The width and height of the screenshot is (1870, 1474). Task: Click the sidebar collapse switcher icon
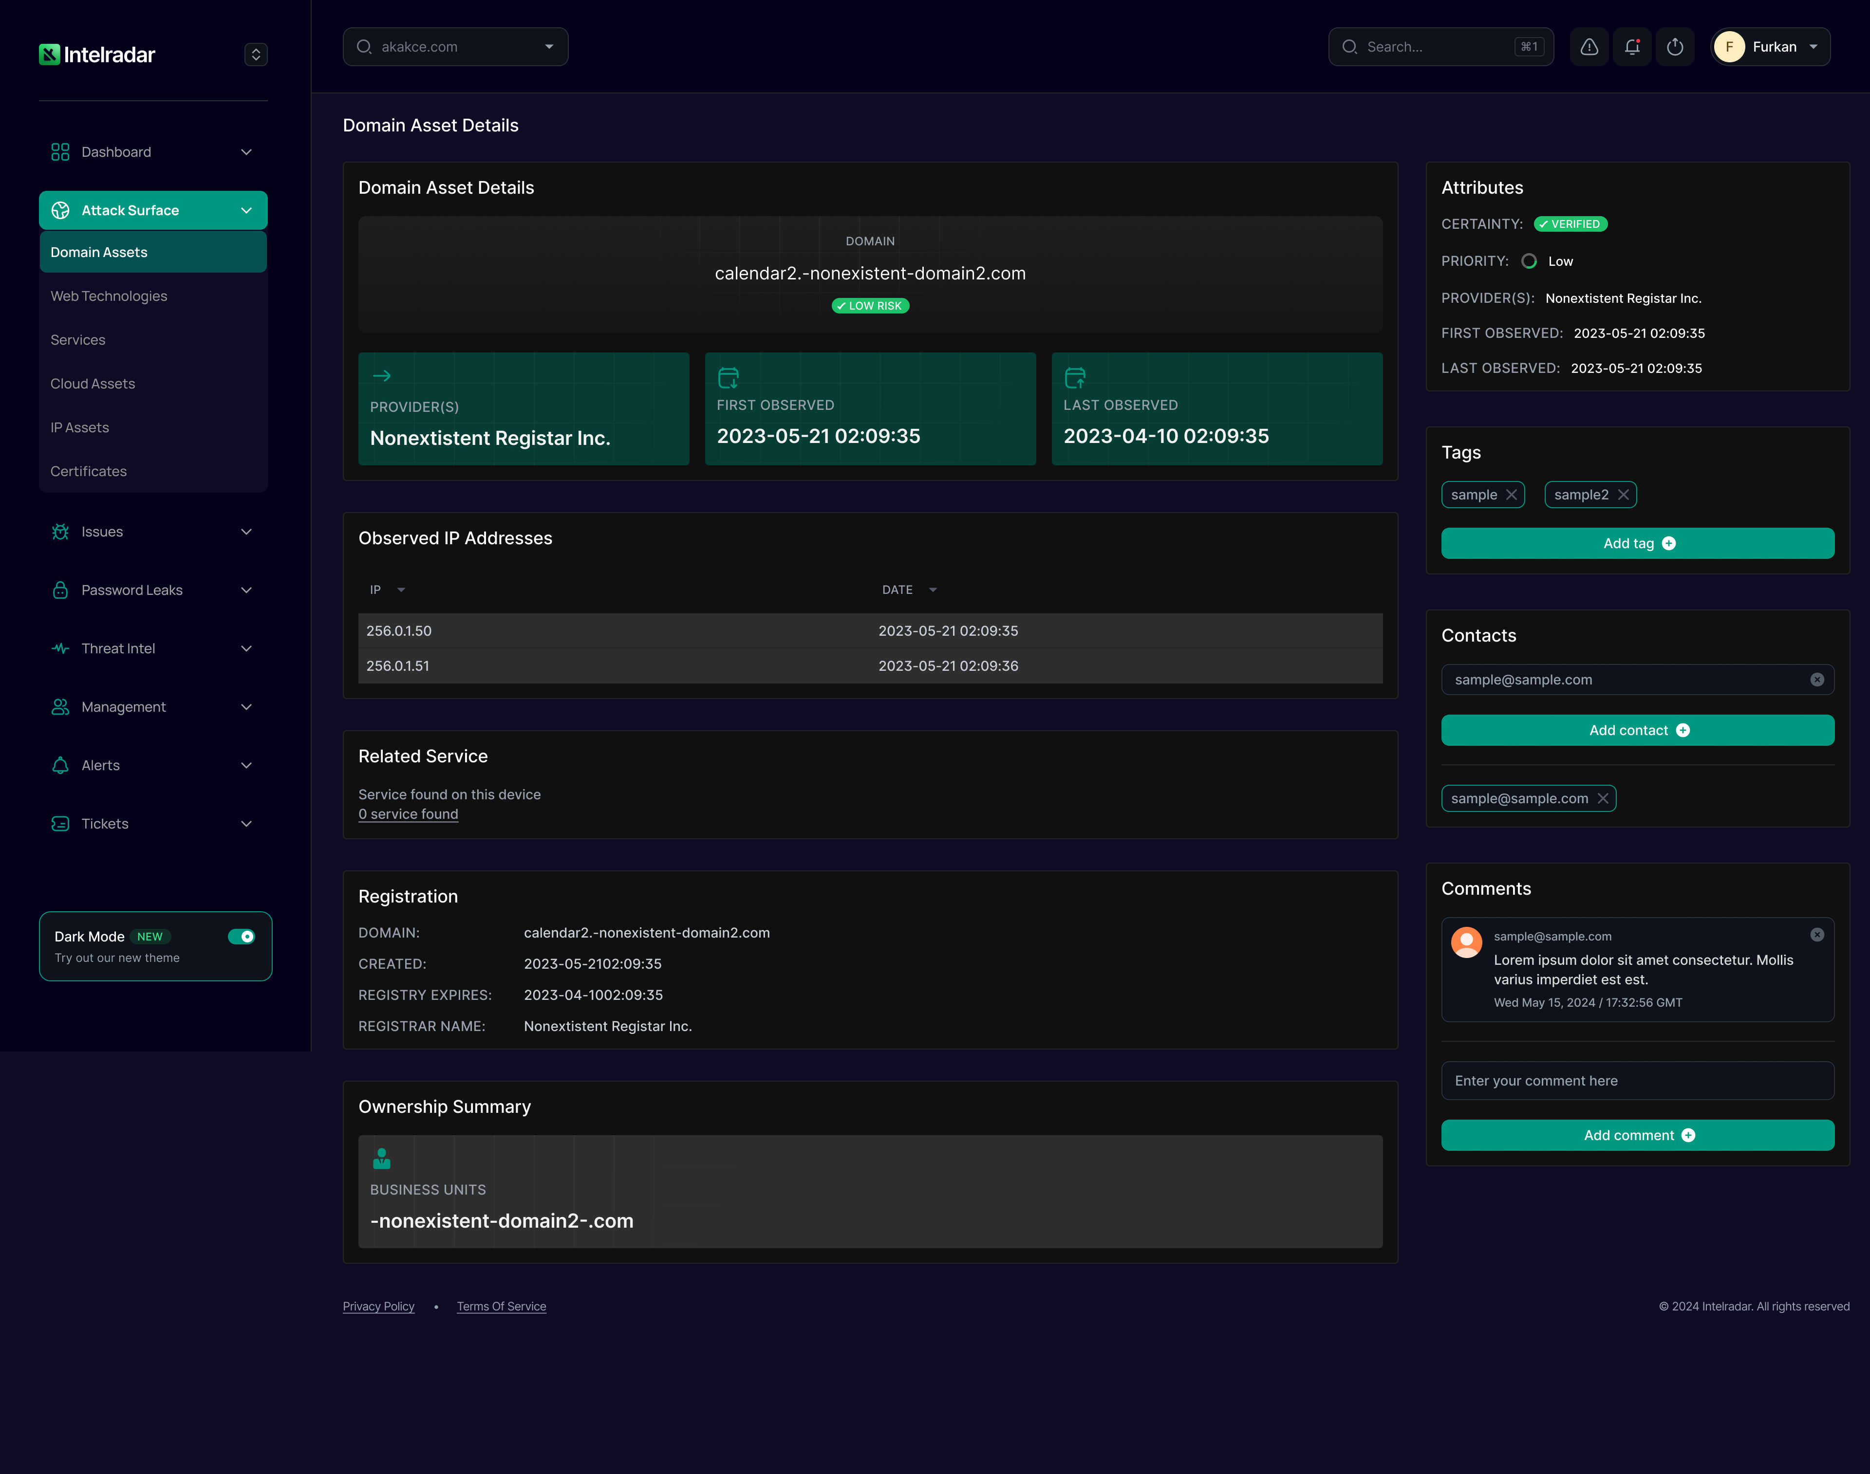click(256, 55)
